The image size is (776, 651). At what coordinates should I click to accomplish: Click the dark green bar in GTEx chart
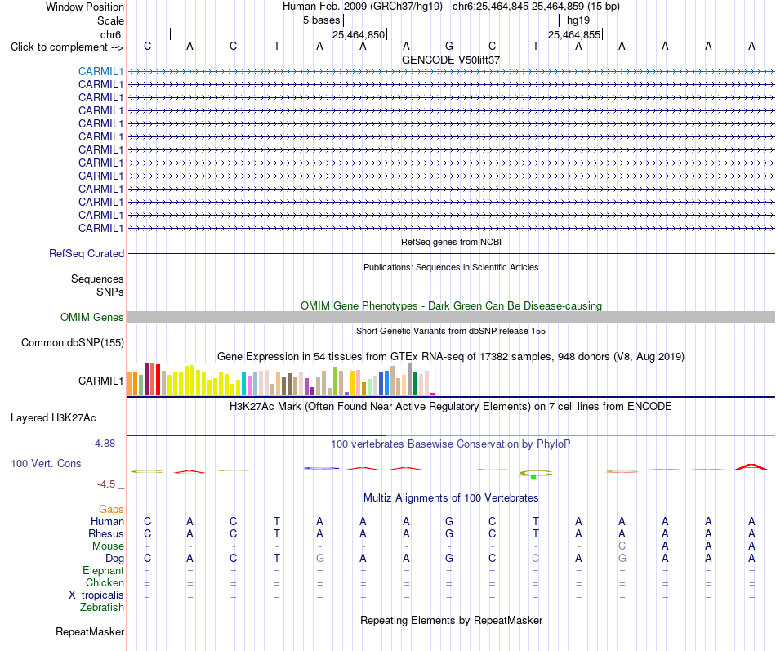tap(415, 383)
